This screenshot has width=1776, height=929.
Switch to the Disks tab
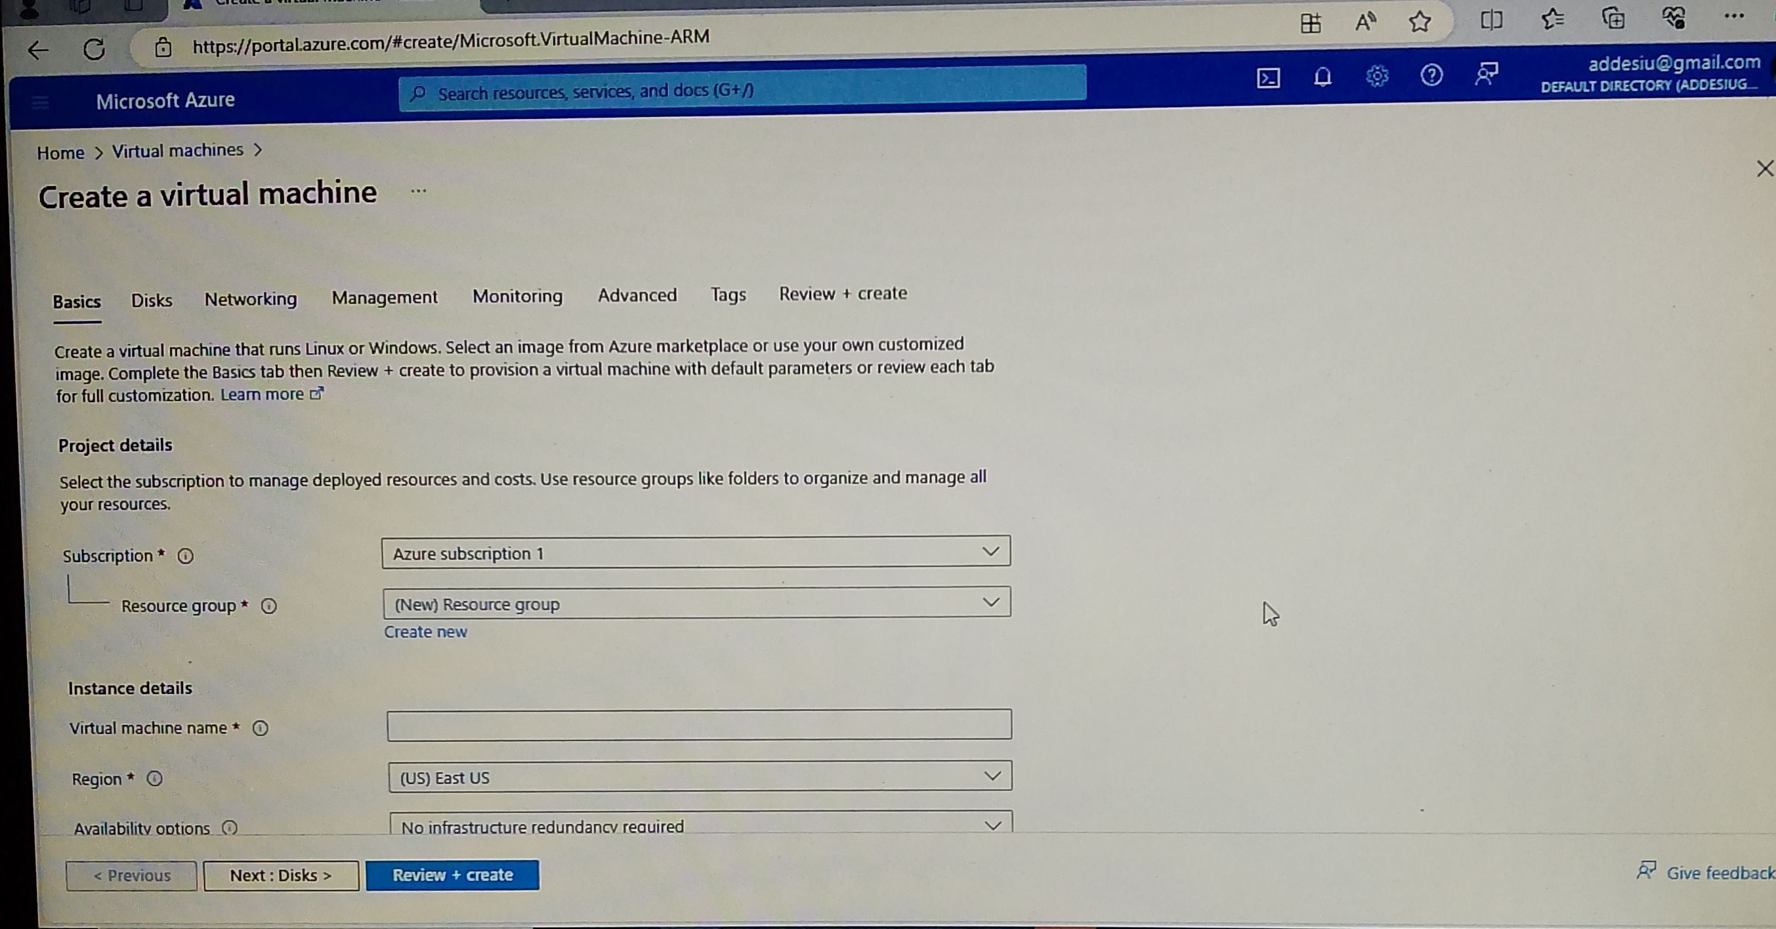152,300
